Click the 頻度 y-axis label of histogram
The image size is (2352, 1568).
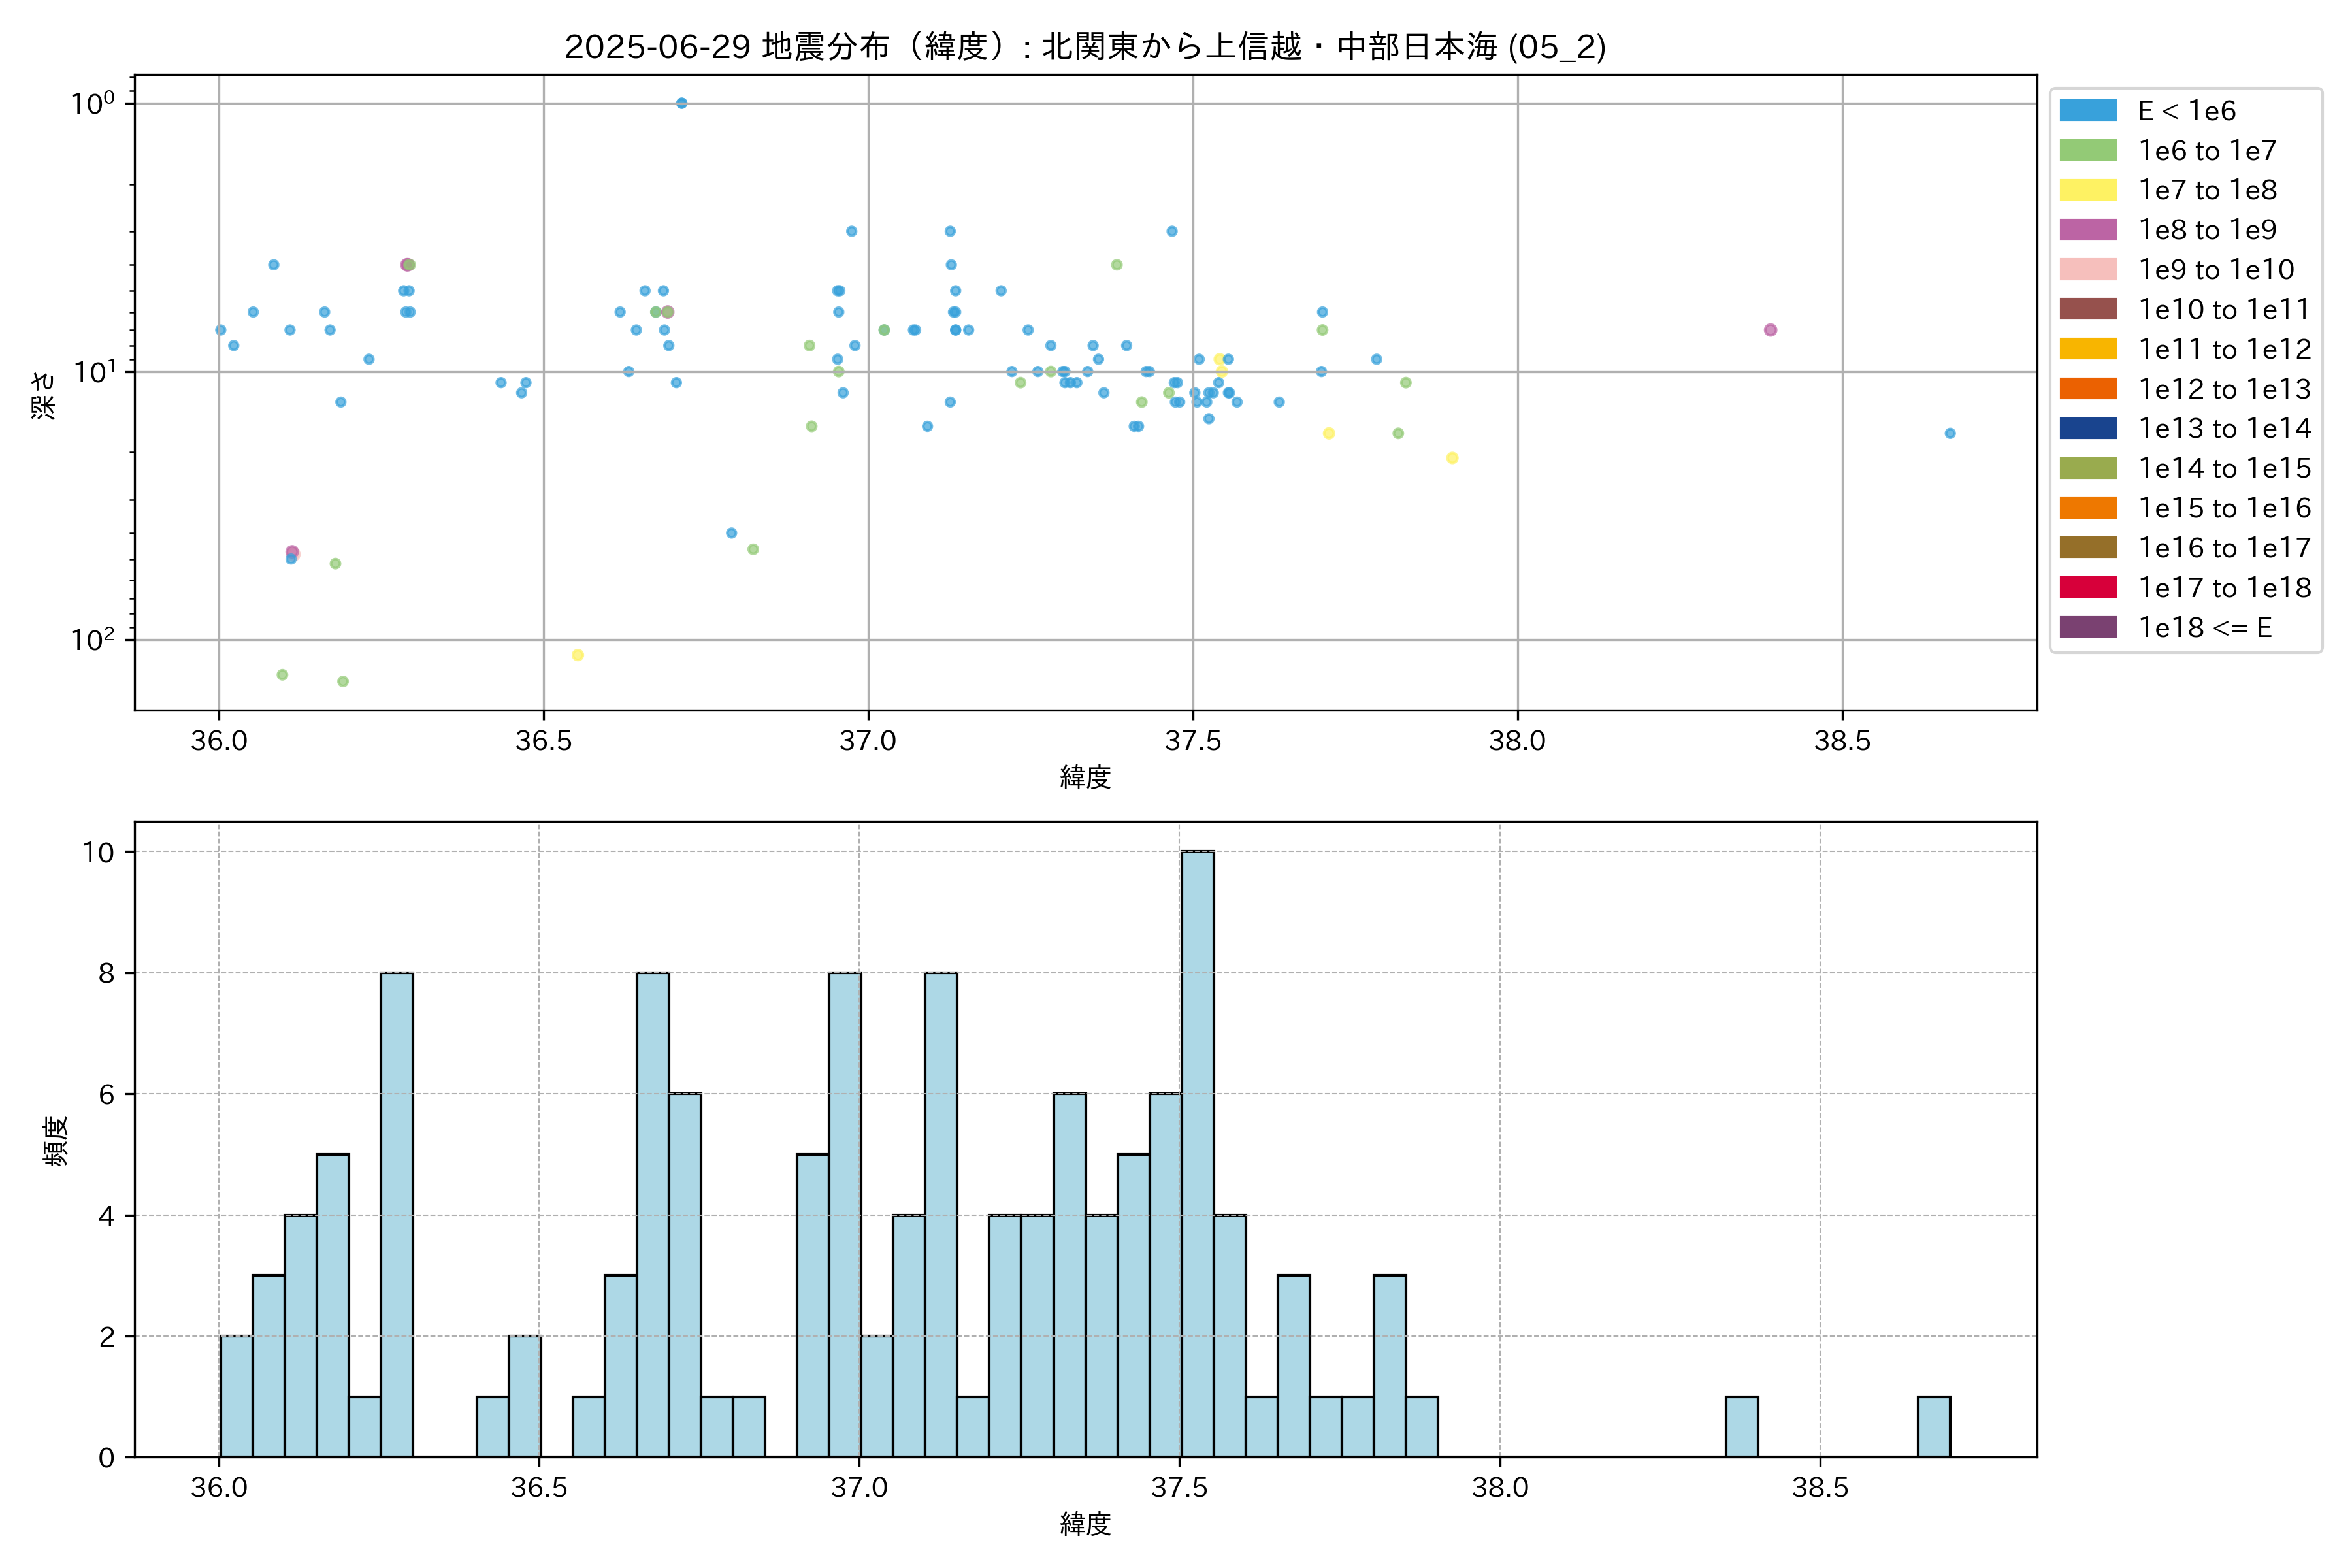coord(56,1140)
